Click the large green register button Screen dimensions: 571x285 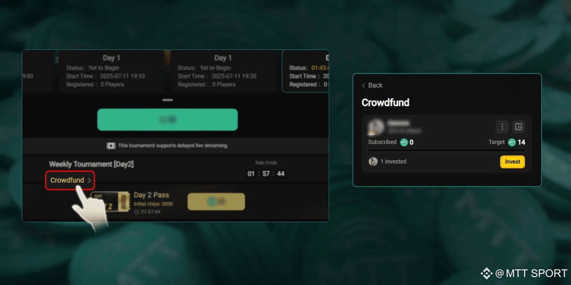167,120
